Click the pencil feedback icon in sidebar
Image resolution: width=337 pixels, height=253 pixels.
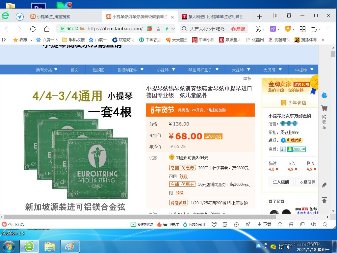click(324, 185)
